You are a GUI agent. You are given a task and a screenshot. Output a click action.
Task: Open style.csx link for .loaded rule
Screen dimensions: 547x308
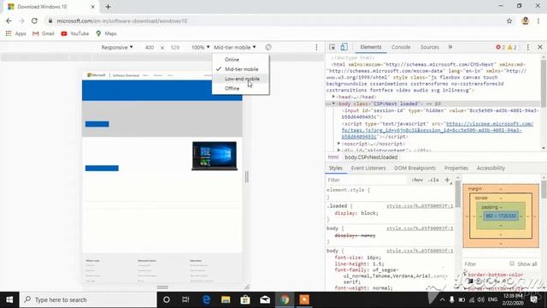[x=420, y=206]
